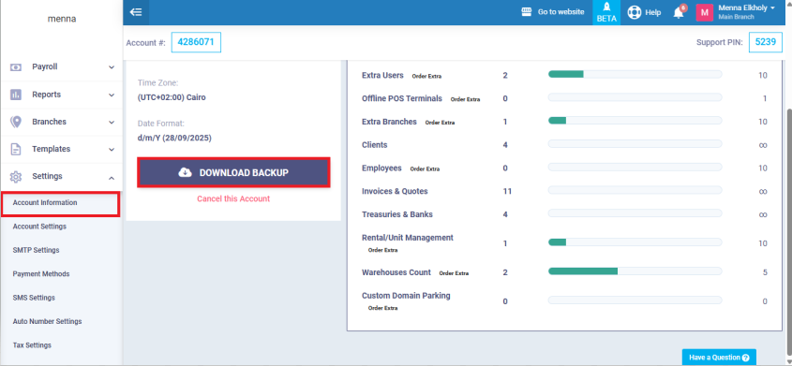This screenshot has height=366, width=792.
Task: Click the Invoices & Quotes label
Action: 395,191
